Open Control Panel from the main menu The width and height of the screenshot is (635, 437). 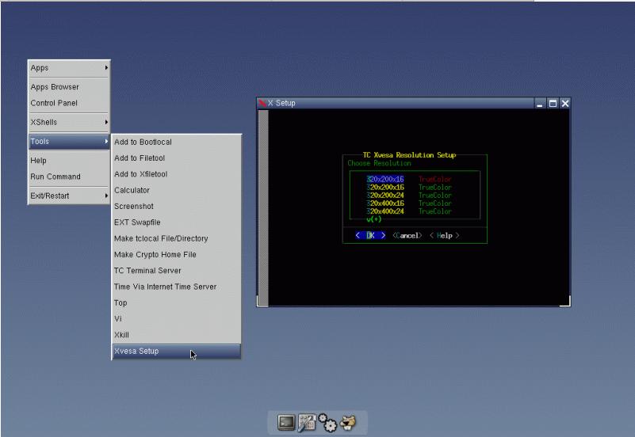[69, 103]
